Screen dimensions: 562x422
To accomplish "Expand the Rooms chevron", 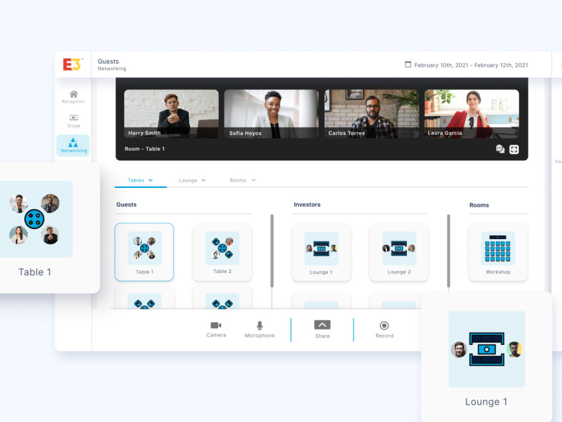I will (x=253, y=180).
